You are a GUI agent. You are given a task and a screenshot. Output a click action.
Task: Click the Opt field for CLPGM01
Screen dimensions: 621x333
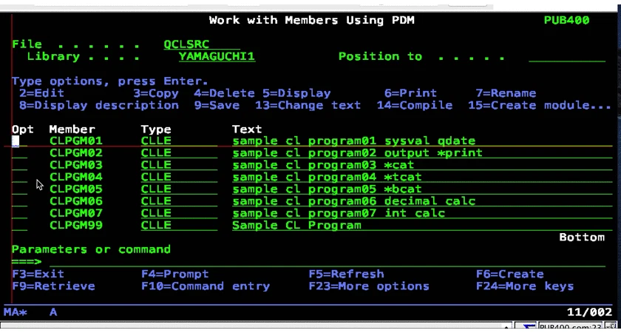pyautogui.click(x=19, y=141)
